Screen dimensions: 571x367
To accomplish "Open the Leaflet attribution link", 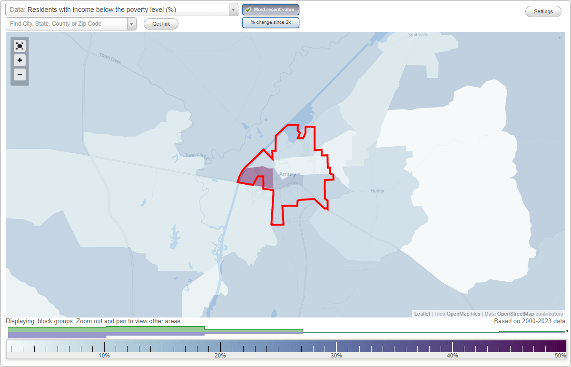I will [422, 314].
